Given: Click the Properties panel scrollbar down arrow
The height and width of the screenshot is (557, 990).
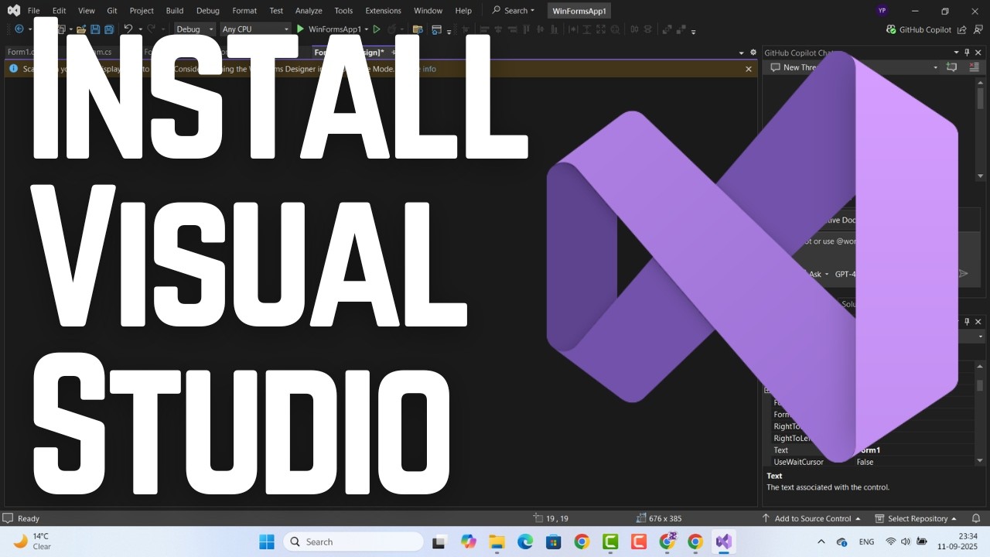Looking at the screenshot, I should 981,460.
